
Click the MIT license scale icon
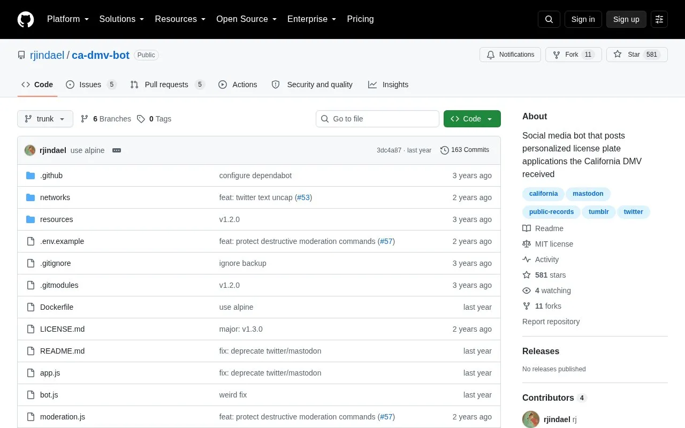coord(527,244)
